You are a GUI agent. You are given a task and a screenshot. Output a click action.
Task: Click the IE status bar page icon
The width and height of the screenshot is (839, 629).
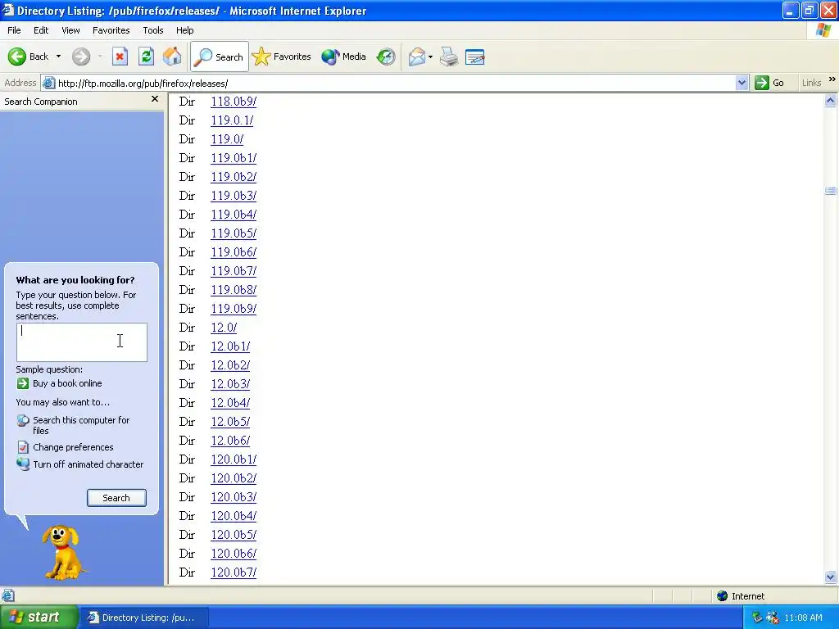point(7,596)
